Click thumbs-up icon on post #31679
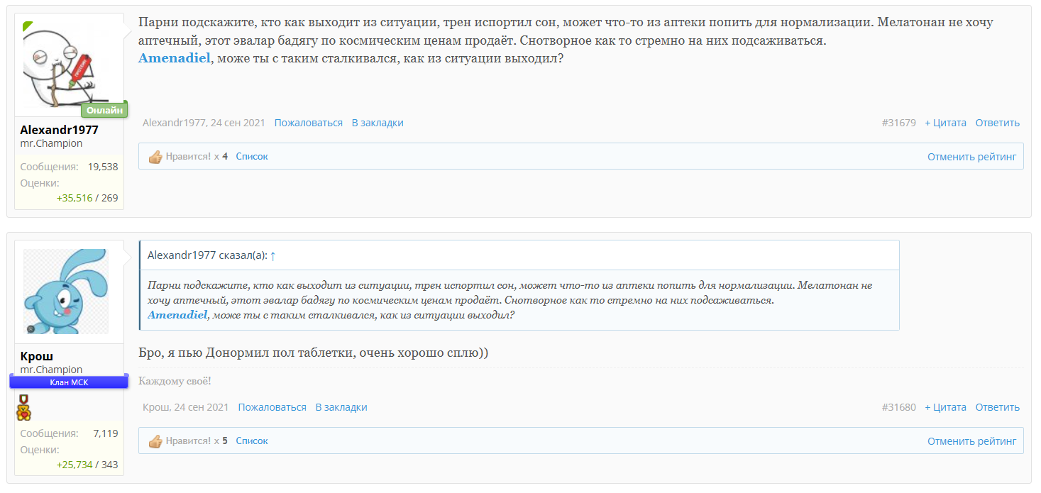Image resolution: width=1041 pixels, height=493 pixels. point(155,157)
